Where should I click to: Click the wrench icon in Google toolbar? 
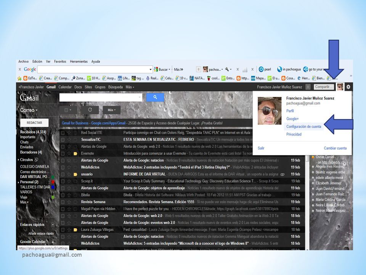click(227, 70)
